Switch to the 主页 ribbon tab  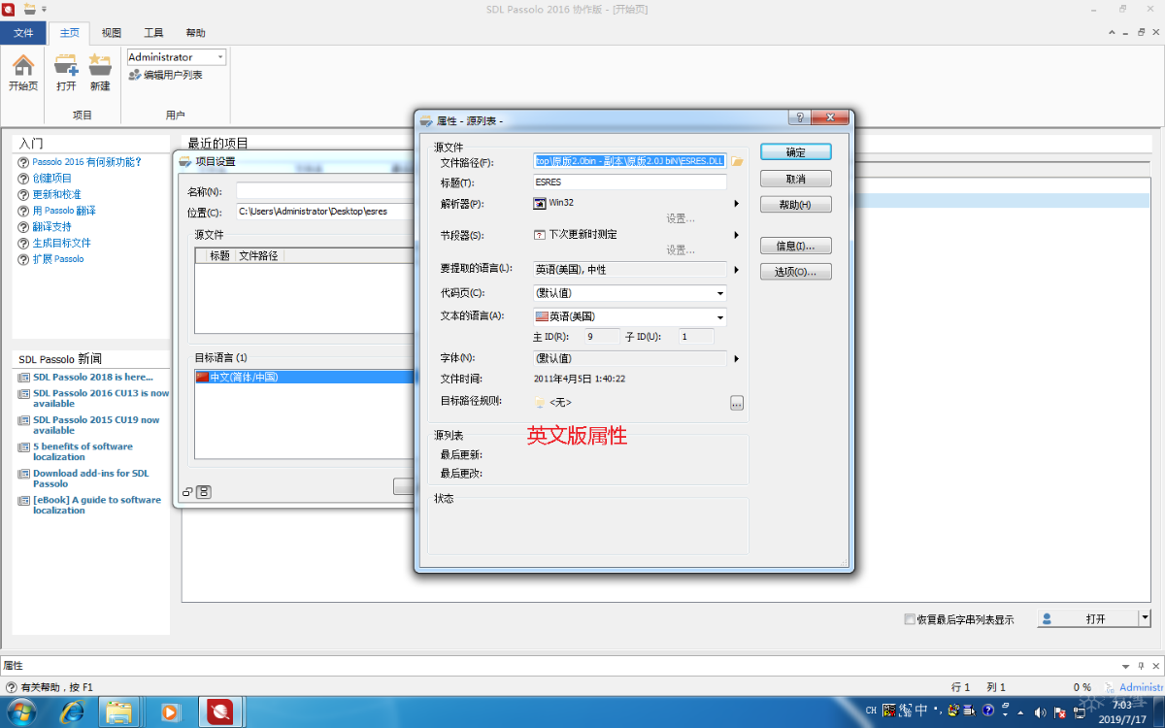point(69,33)
